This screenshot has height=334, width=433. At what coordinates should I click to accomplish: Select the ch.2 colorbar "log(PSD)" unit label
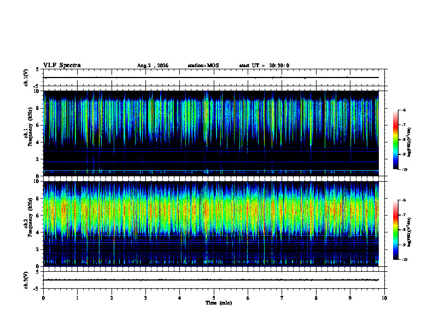pyautogui.click(x=409, y=232)
